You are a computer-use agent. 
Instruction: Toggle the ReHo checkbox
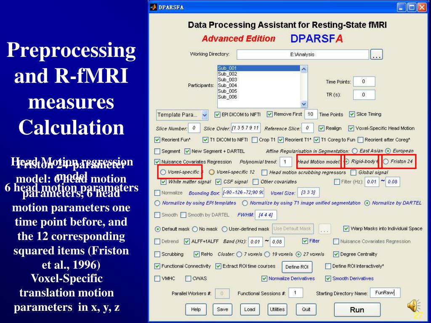click(197, 254)
